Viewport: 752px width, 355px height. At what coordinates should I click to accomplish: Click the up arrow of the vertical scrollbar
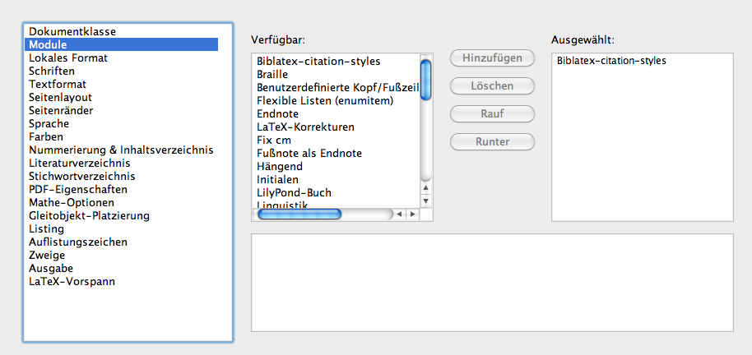click(426, 188)
